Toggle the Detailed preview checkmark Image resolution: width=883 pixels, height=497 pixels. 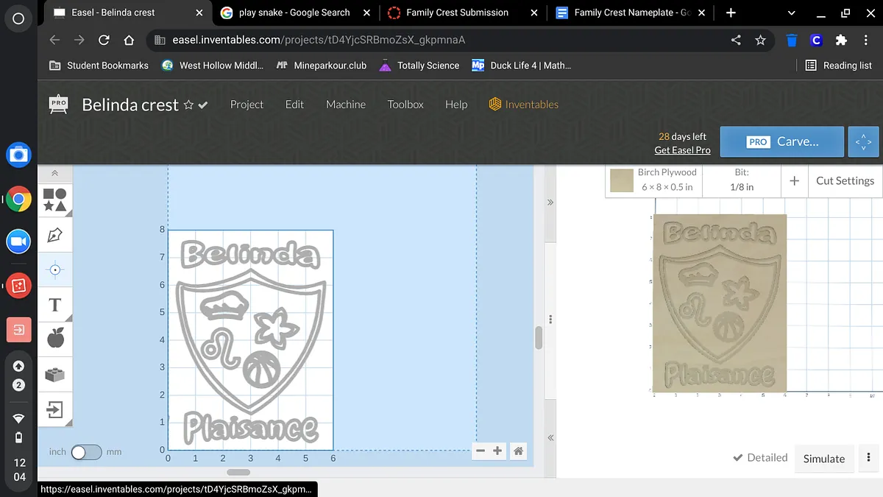[760, 458]
